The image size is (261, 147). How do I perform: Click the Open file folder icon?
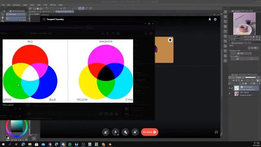tap(38, 8)
